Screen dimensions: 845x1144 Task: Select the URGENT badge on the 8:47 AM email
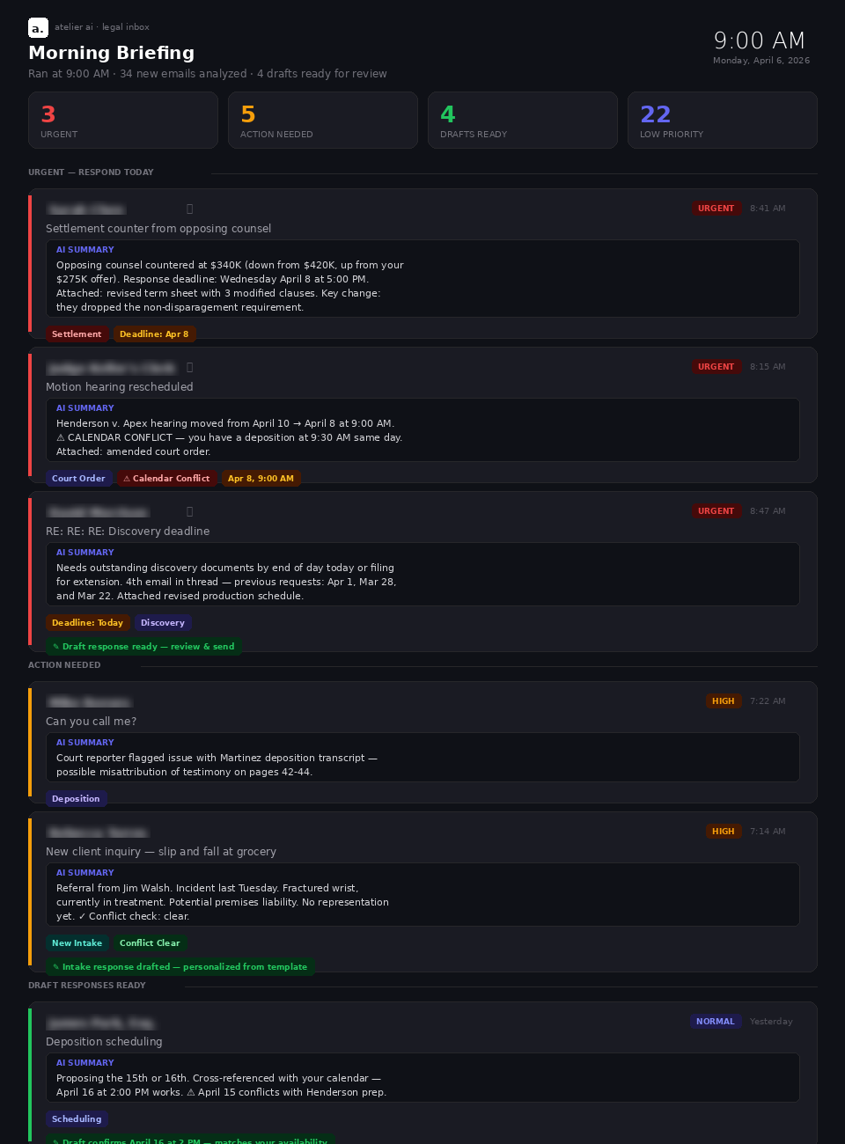pyautogui.click(x=716, y=511)
